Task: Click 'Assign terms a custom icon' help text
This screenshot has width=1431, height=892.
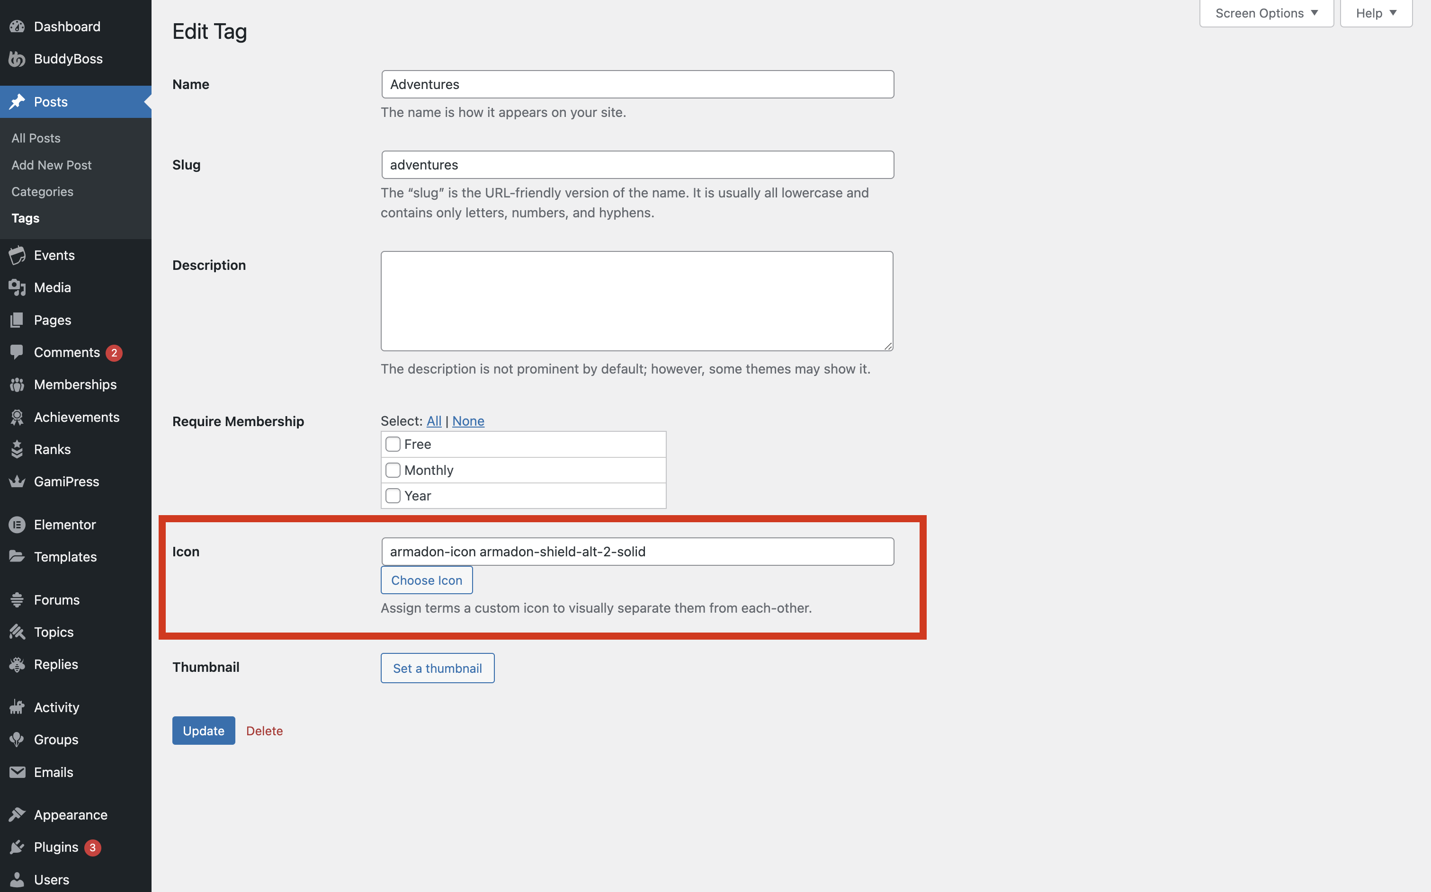Action: coord(596,607)
